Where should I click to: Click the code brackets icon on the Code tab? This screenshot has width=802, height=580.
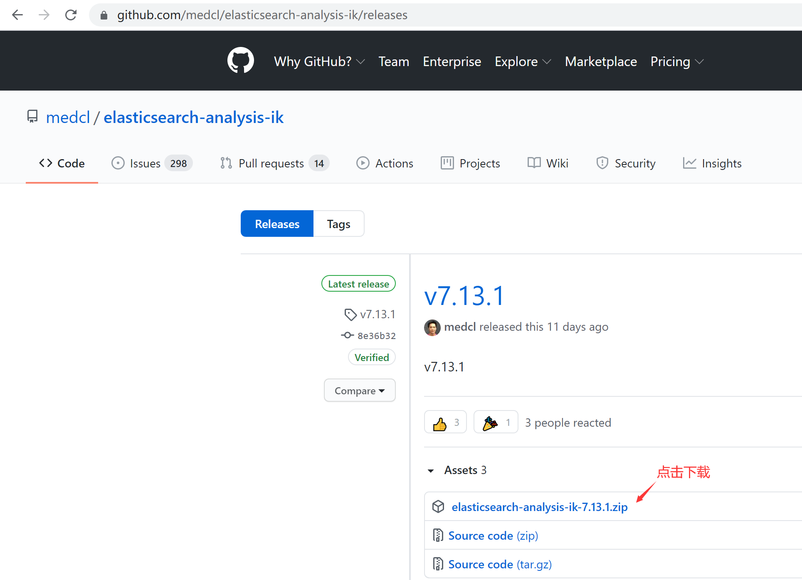tap(46, 163)
